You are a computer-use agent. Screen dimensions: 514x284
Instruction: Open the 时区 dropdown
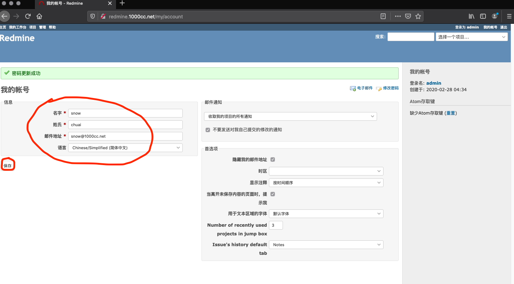[x=326, y=171]
